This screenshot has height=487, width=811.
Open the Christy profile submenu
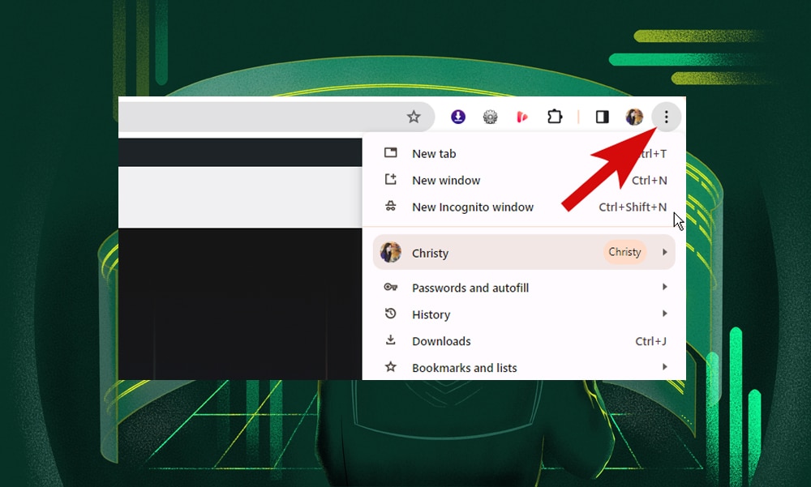(x=664, y=252)
